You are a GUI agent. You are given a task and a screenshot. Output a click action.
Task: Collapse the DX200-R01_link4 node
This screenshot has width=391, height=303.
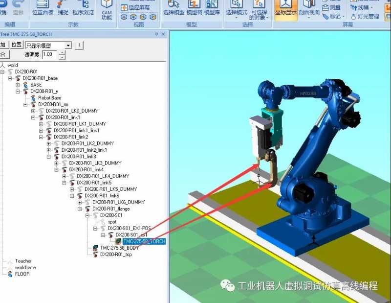pos(56,169)
